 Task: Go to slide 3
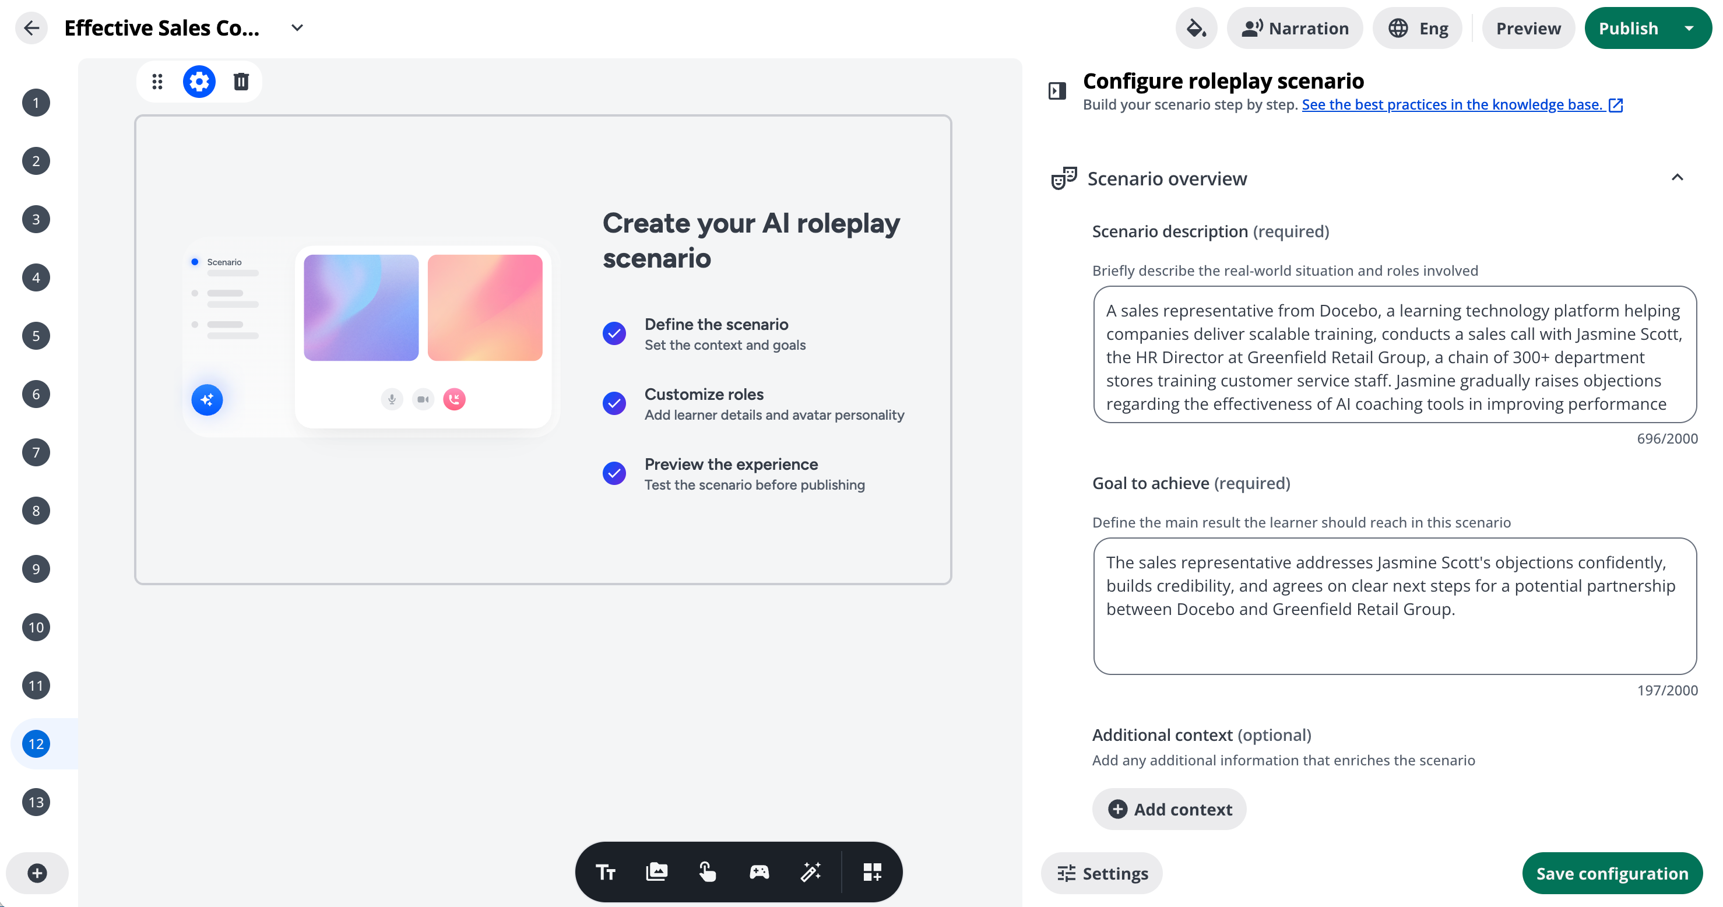pyautogui.click(x=36, y=219)
